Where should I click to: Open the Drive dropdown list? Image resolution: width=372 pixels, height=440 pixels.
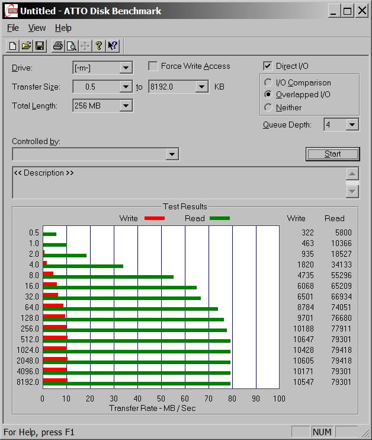[x=126, y=68]
